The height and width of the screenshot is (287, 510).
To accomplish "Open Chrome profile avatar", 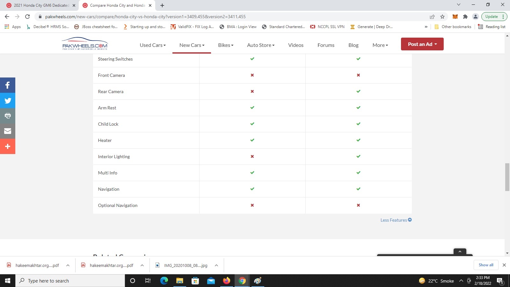I will tap(475, 17).
